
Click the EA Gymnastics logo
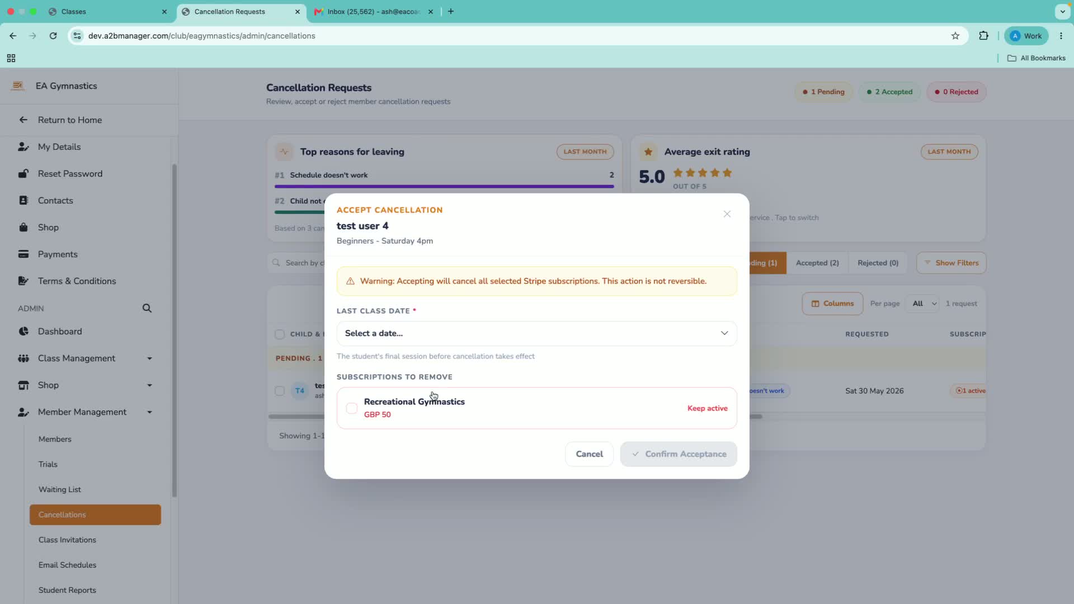click(x=18, y=86)
